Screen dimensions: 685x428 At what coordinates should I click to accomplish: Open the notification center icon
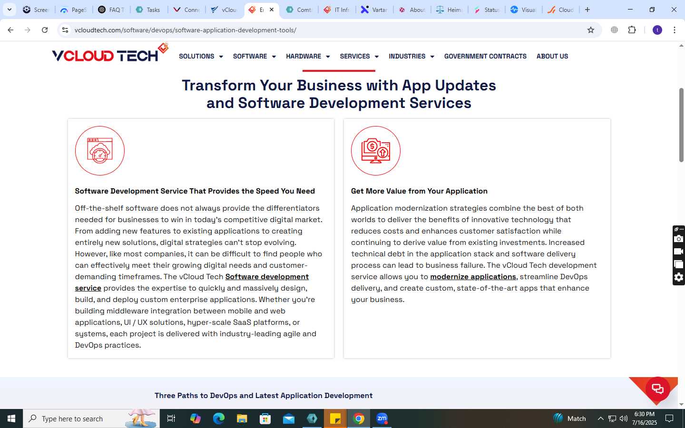click(669, 418)
